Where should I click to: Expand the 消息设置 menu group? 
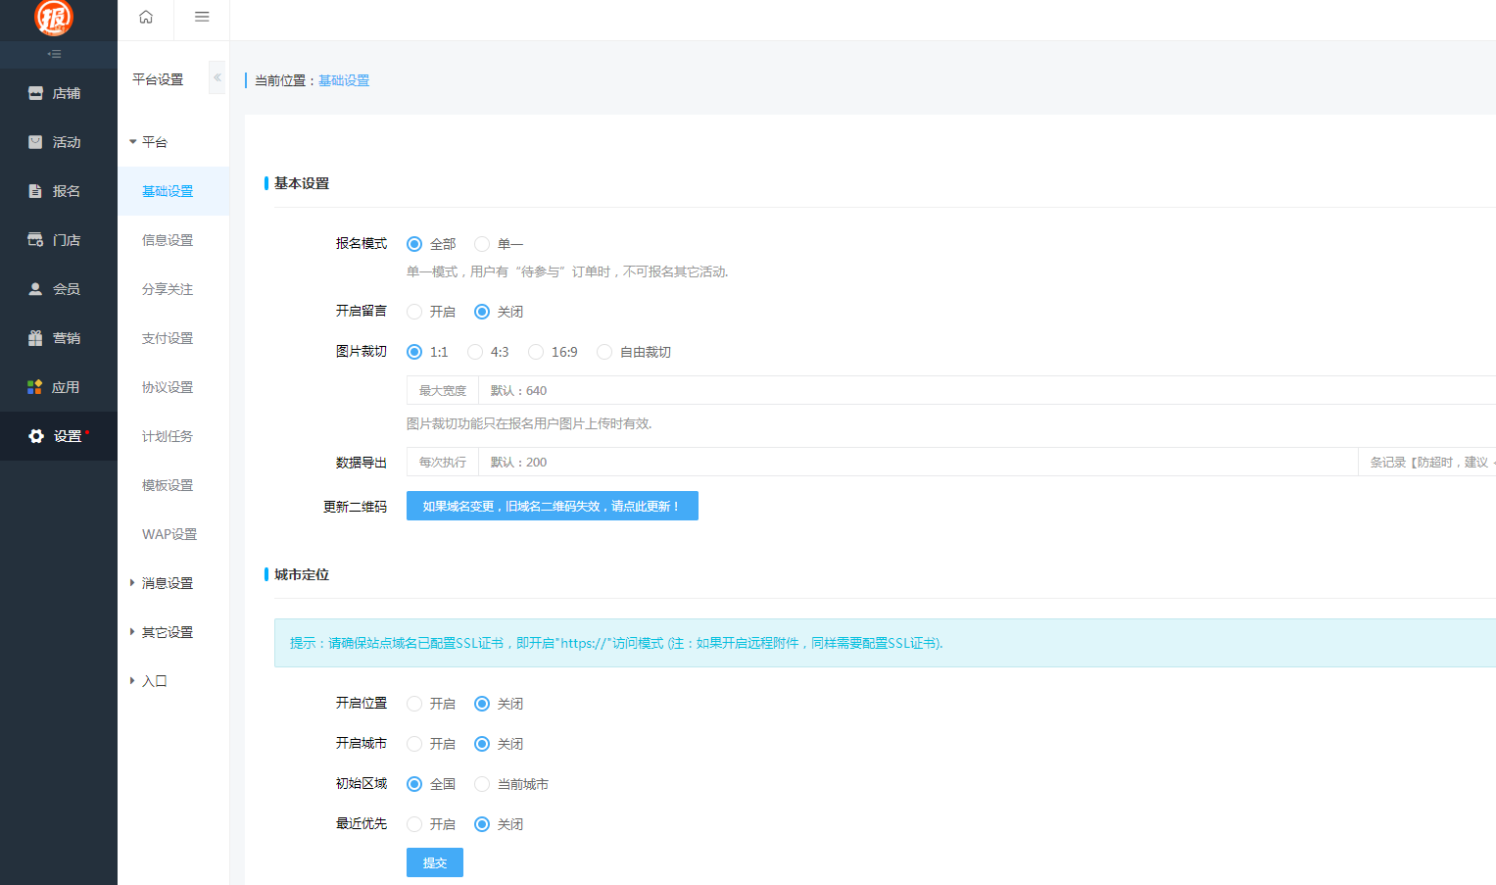click(x=164, y=582)
